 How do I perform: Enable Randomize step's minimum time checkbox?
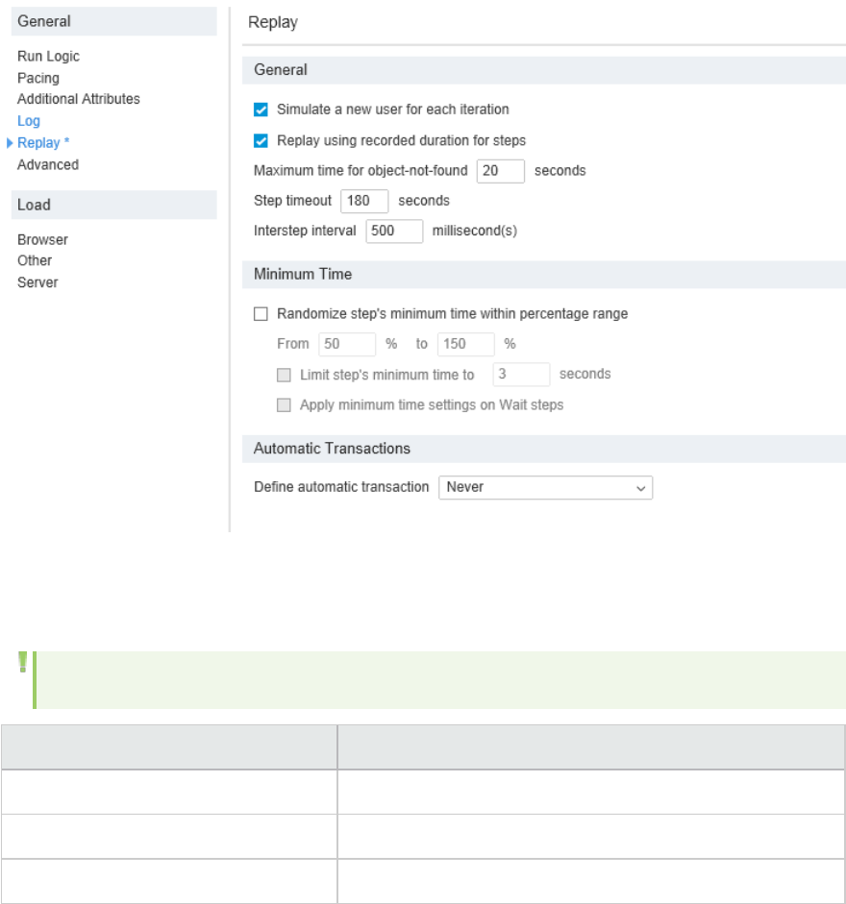tap(261, 313)
